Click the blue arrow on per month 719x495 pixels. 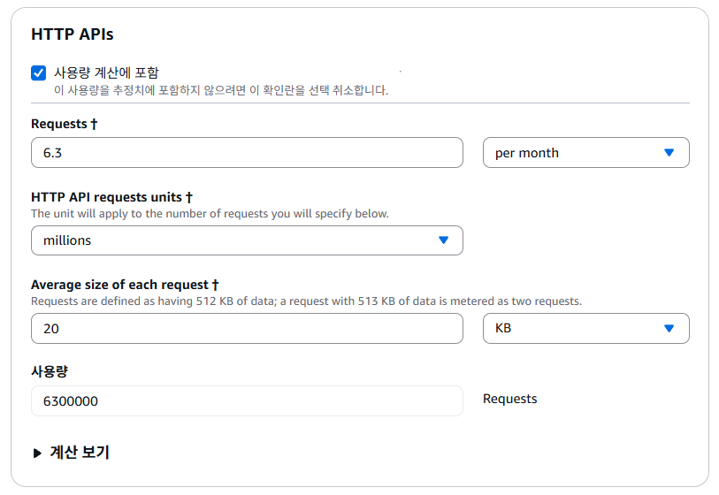pos(669,152)
